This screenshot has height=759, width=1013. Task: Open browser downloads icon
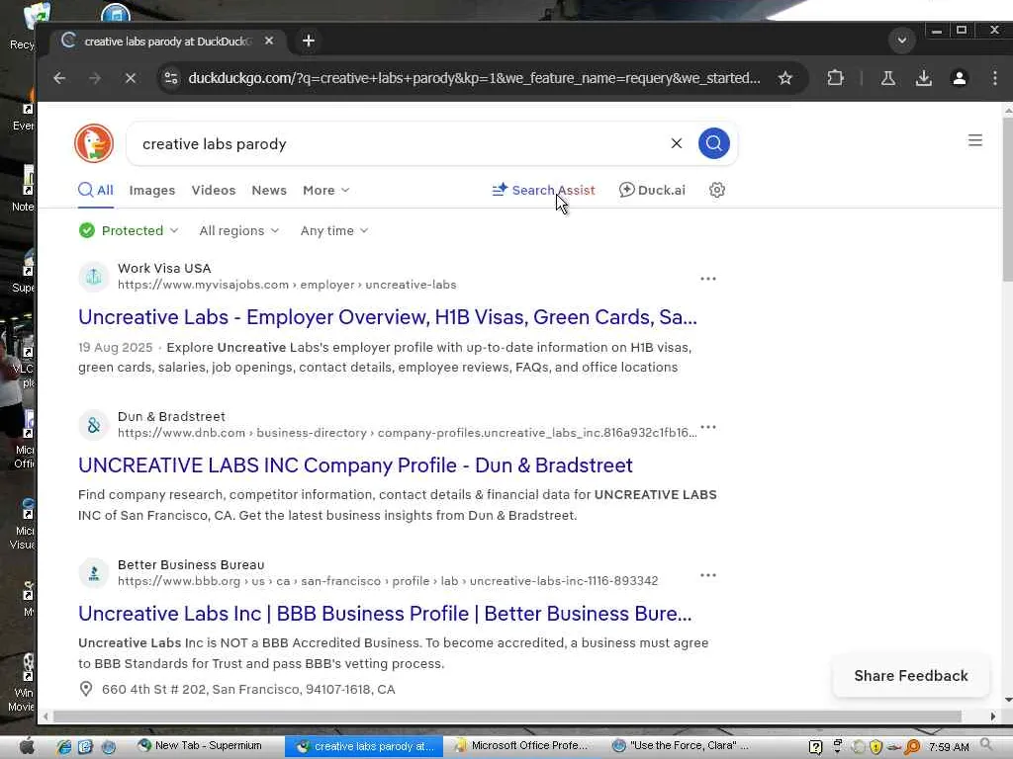click(924, 78)
